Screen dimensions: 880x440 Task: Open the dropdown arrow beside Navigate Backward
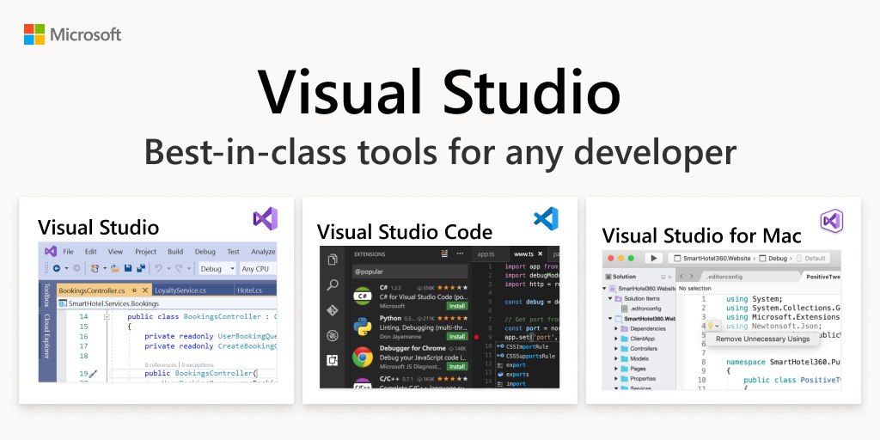pos(66,268)
